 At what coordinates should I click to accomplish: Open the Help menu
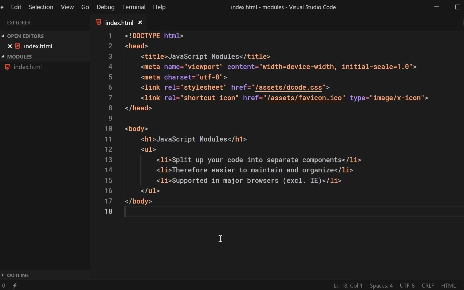(x=159, y=7)
